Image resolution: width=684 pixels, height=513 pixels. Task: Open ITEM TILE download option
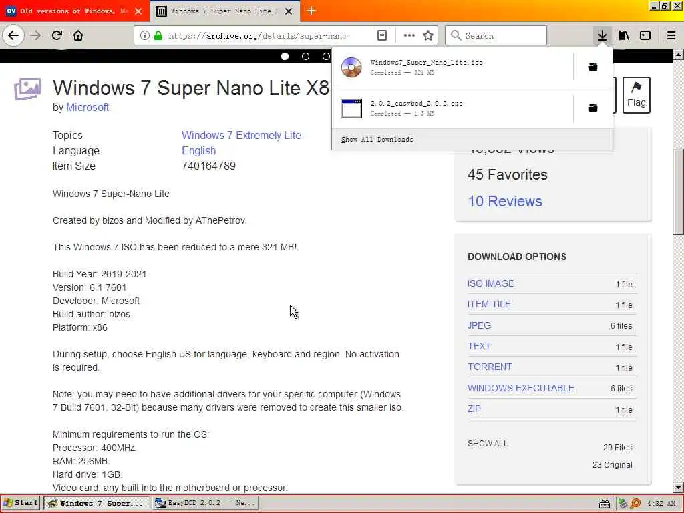tap(489, 305)
